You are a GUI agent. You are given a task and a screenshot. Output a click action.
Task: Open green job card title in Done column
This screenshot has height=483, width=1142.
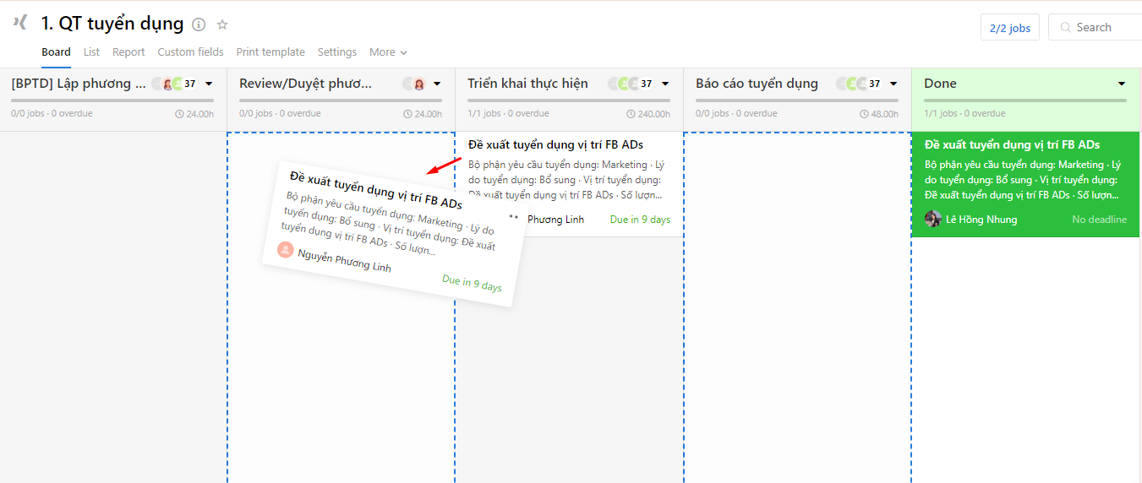(x=1012, y=145)
